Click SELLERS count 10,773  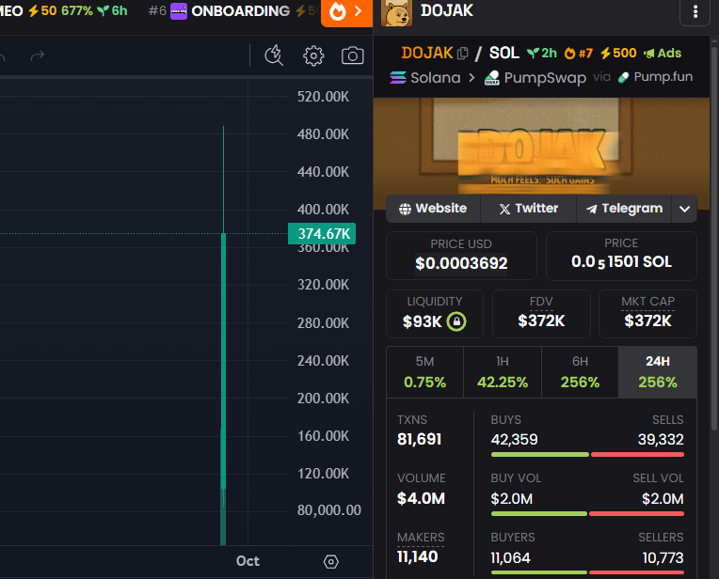coord(663,558)
